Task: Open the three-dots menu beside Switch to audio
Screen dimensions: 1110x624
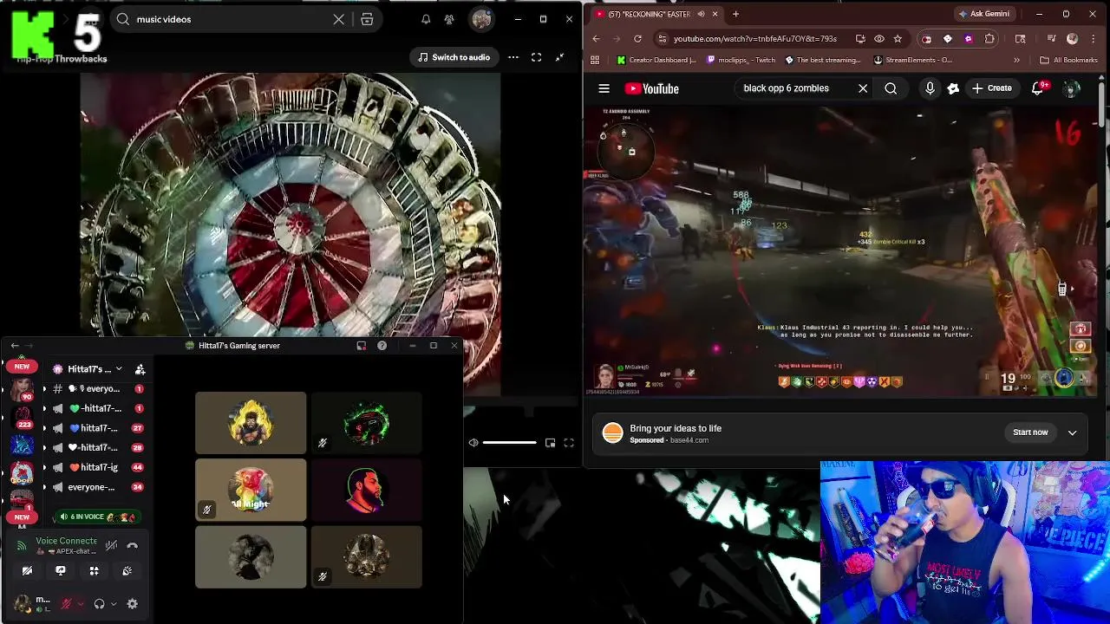Action: (x=513, y=57)
